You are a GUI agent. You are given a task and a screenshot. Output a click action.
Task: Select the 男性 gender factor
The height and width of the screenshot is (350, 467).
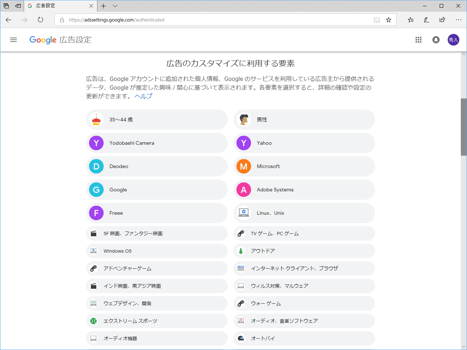click(x=304, y=120)
